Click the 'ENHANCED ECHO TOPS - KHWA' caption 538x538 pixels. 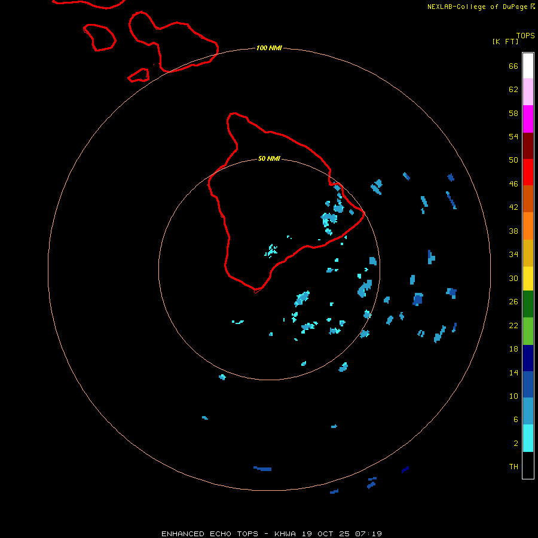[x=228, y=534]
